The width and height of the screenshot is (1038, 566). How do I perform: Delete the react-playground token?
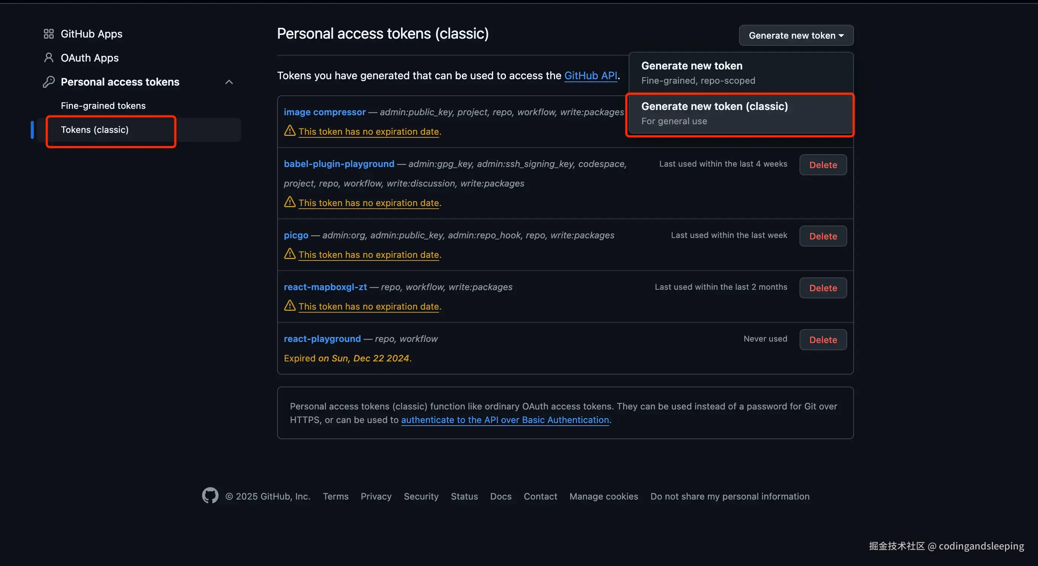(x=823, y=340)
